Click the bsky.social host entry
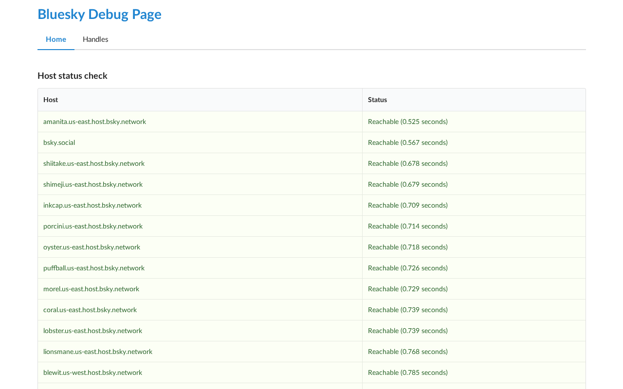 click(x=59, y=142)
